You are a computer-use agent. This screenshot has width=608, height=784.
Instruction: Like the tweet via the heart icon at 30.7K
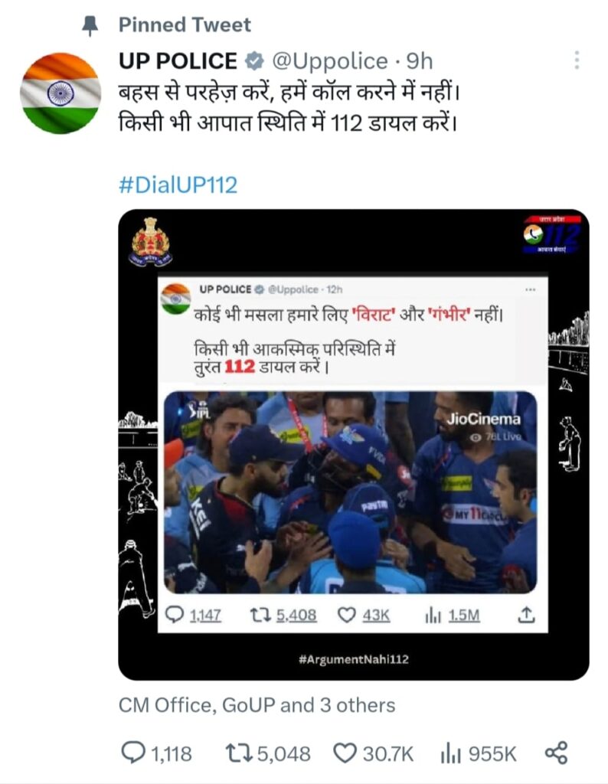(x=345, y=753)
